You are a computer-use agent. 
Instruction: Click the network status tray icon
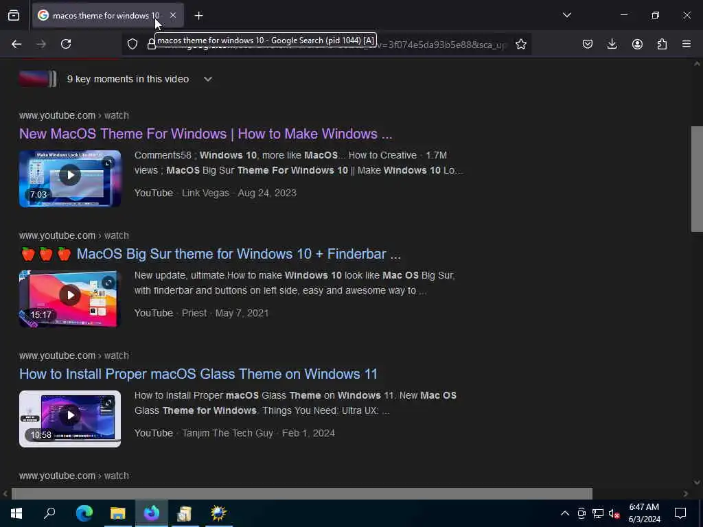pyautogui.click(x=598, y=513)
